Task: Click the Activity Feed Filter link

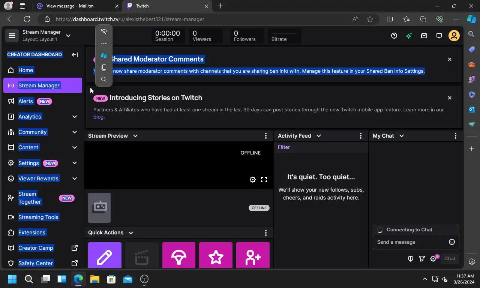Action: pyautogui.click(x=284, y=147)
